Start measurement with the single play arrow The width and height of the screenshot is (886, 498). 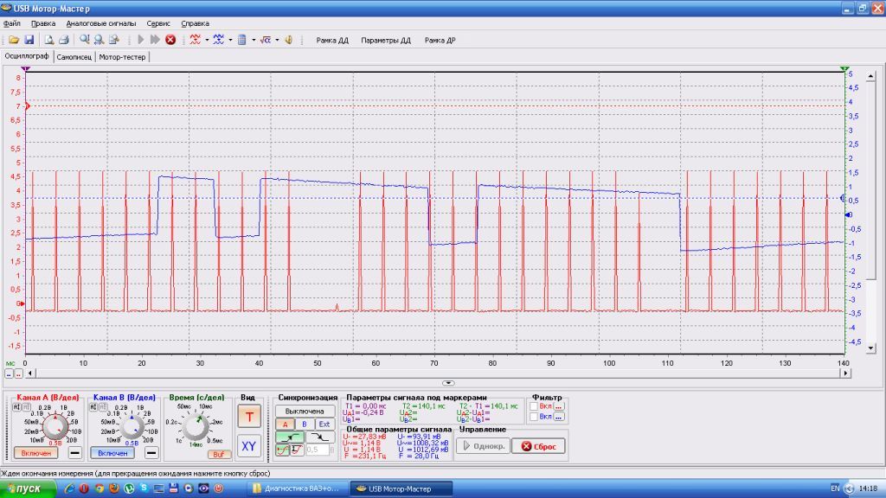tap(141, 40)
